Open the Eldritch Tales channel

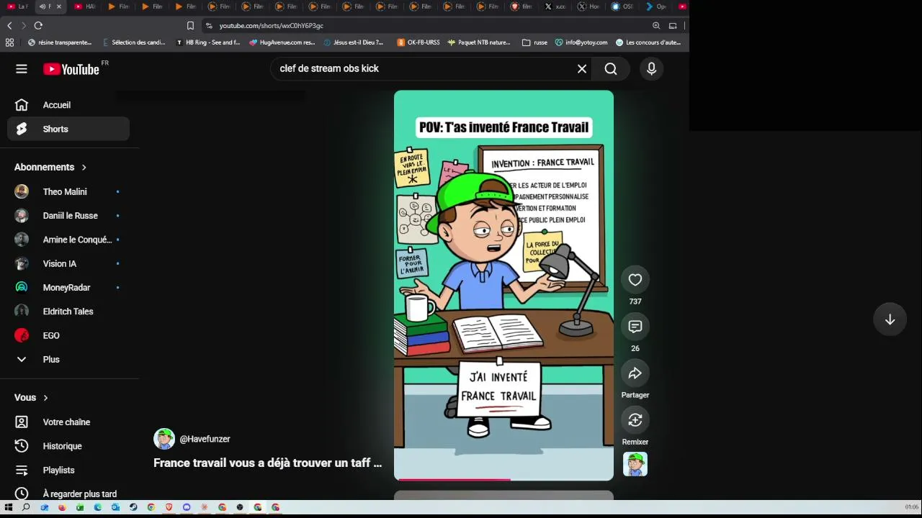(x=68, y=312)
